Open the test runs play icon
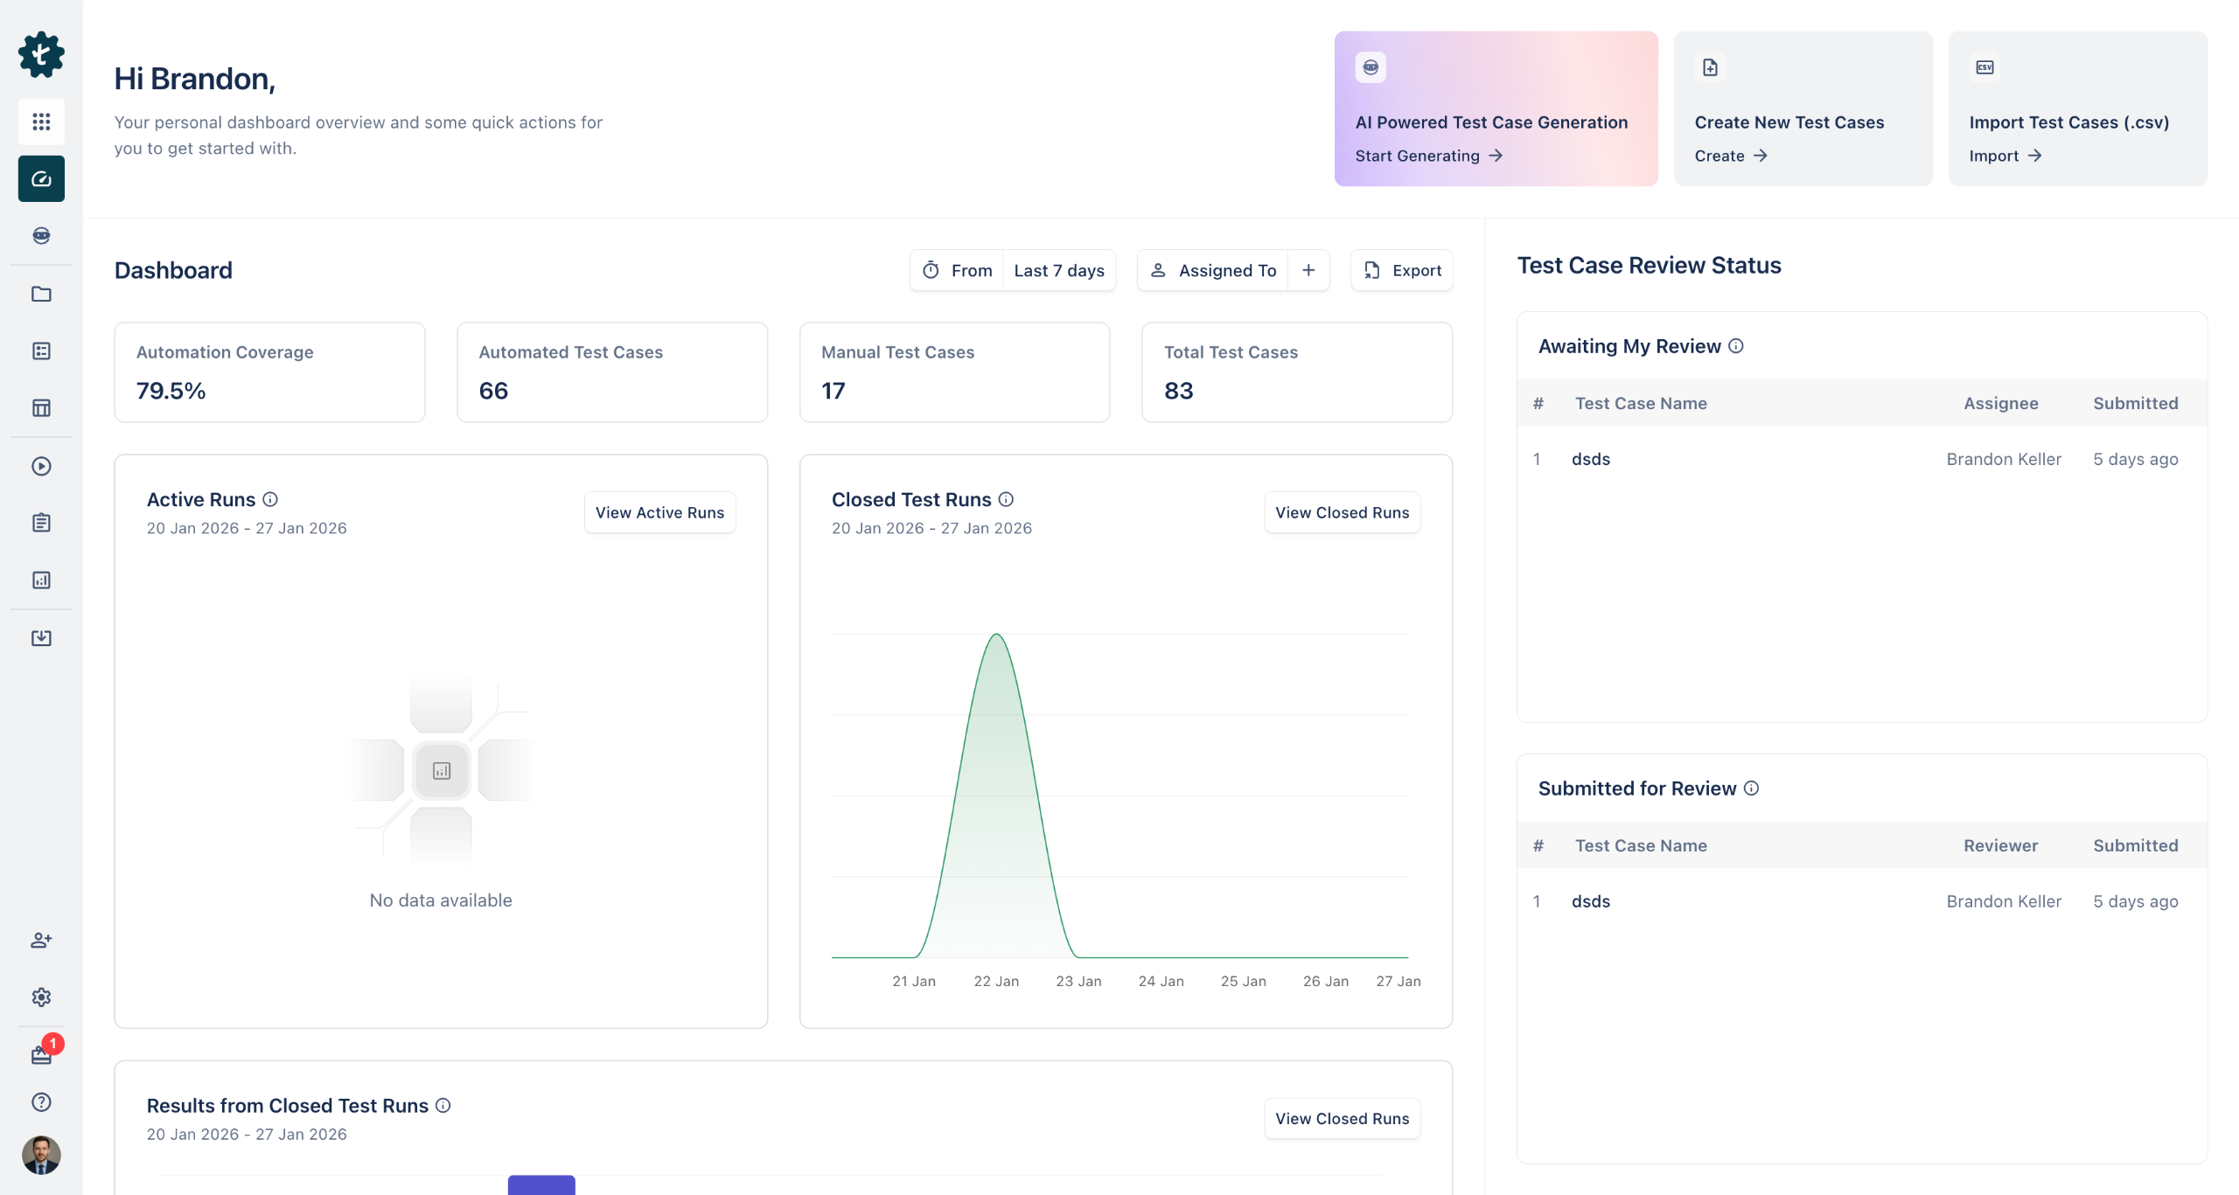Image resolution: width=2239 pixels, height=1195 pixels. pyautogui.click(x=41, y=466)
